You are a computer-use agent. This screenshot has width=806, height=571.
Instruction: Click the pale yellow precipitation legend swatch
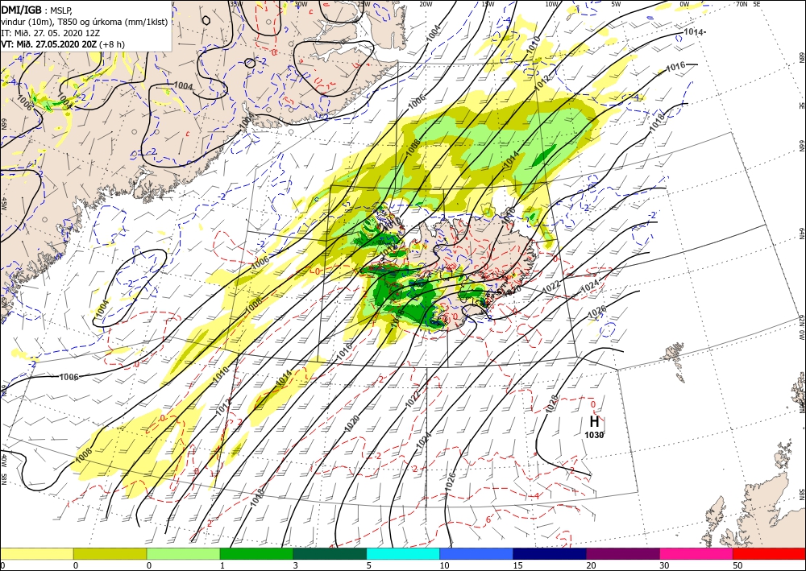tap(36, 553)
